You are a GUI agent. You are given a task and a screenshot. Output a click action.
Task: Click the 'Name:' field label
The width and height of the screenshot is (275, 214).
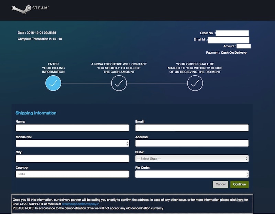tap(20, 122)
